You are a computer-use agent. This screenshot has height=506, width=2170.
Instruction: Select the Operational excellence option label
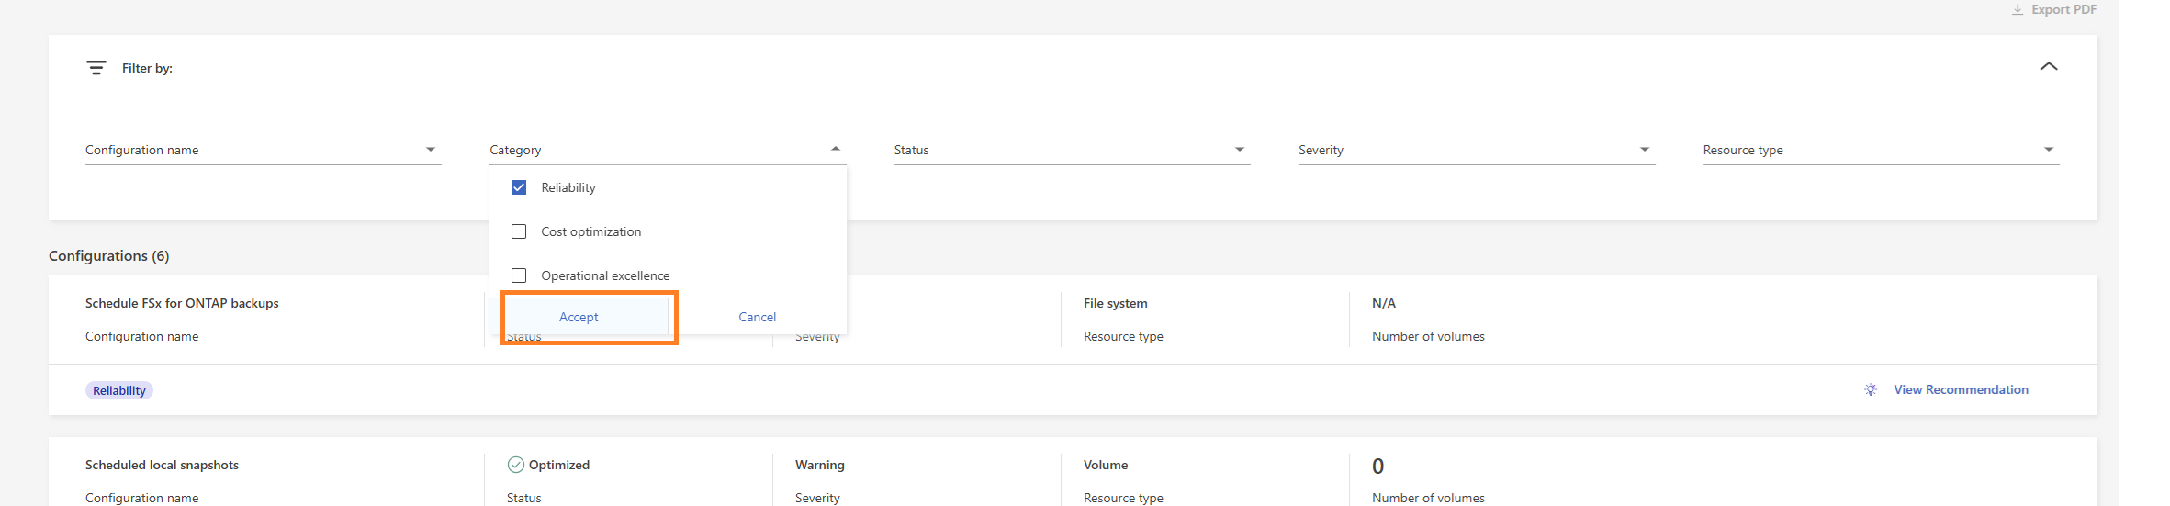(605, 275)
